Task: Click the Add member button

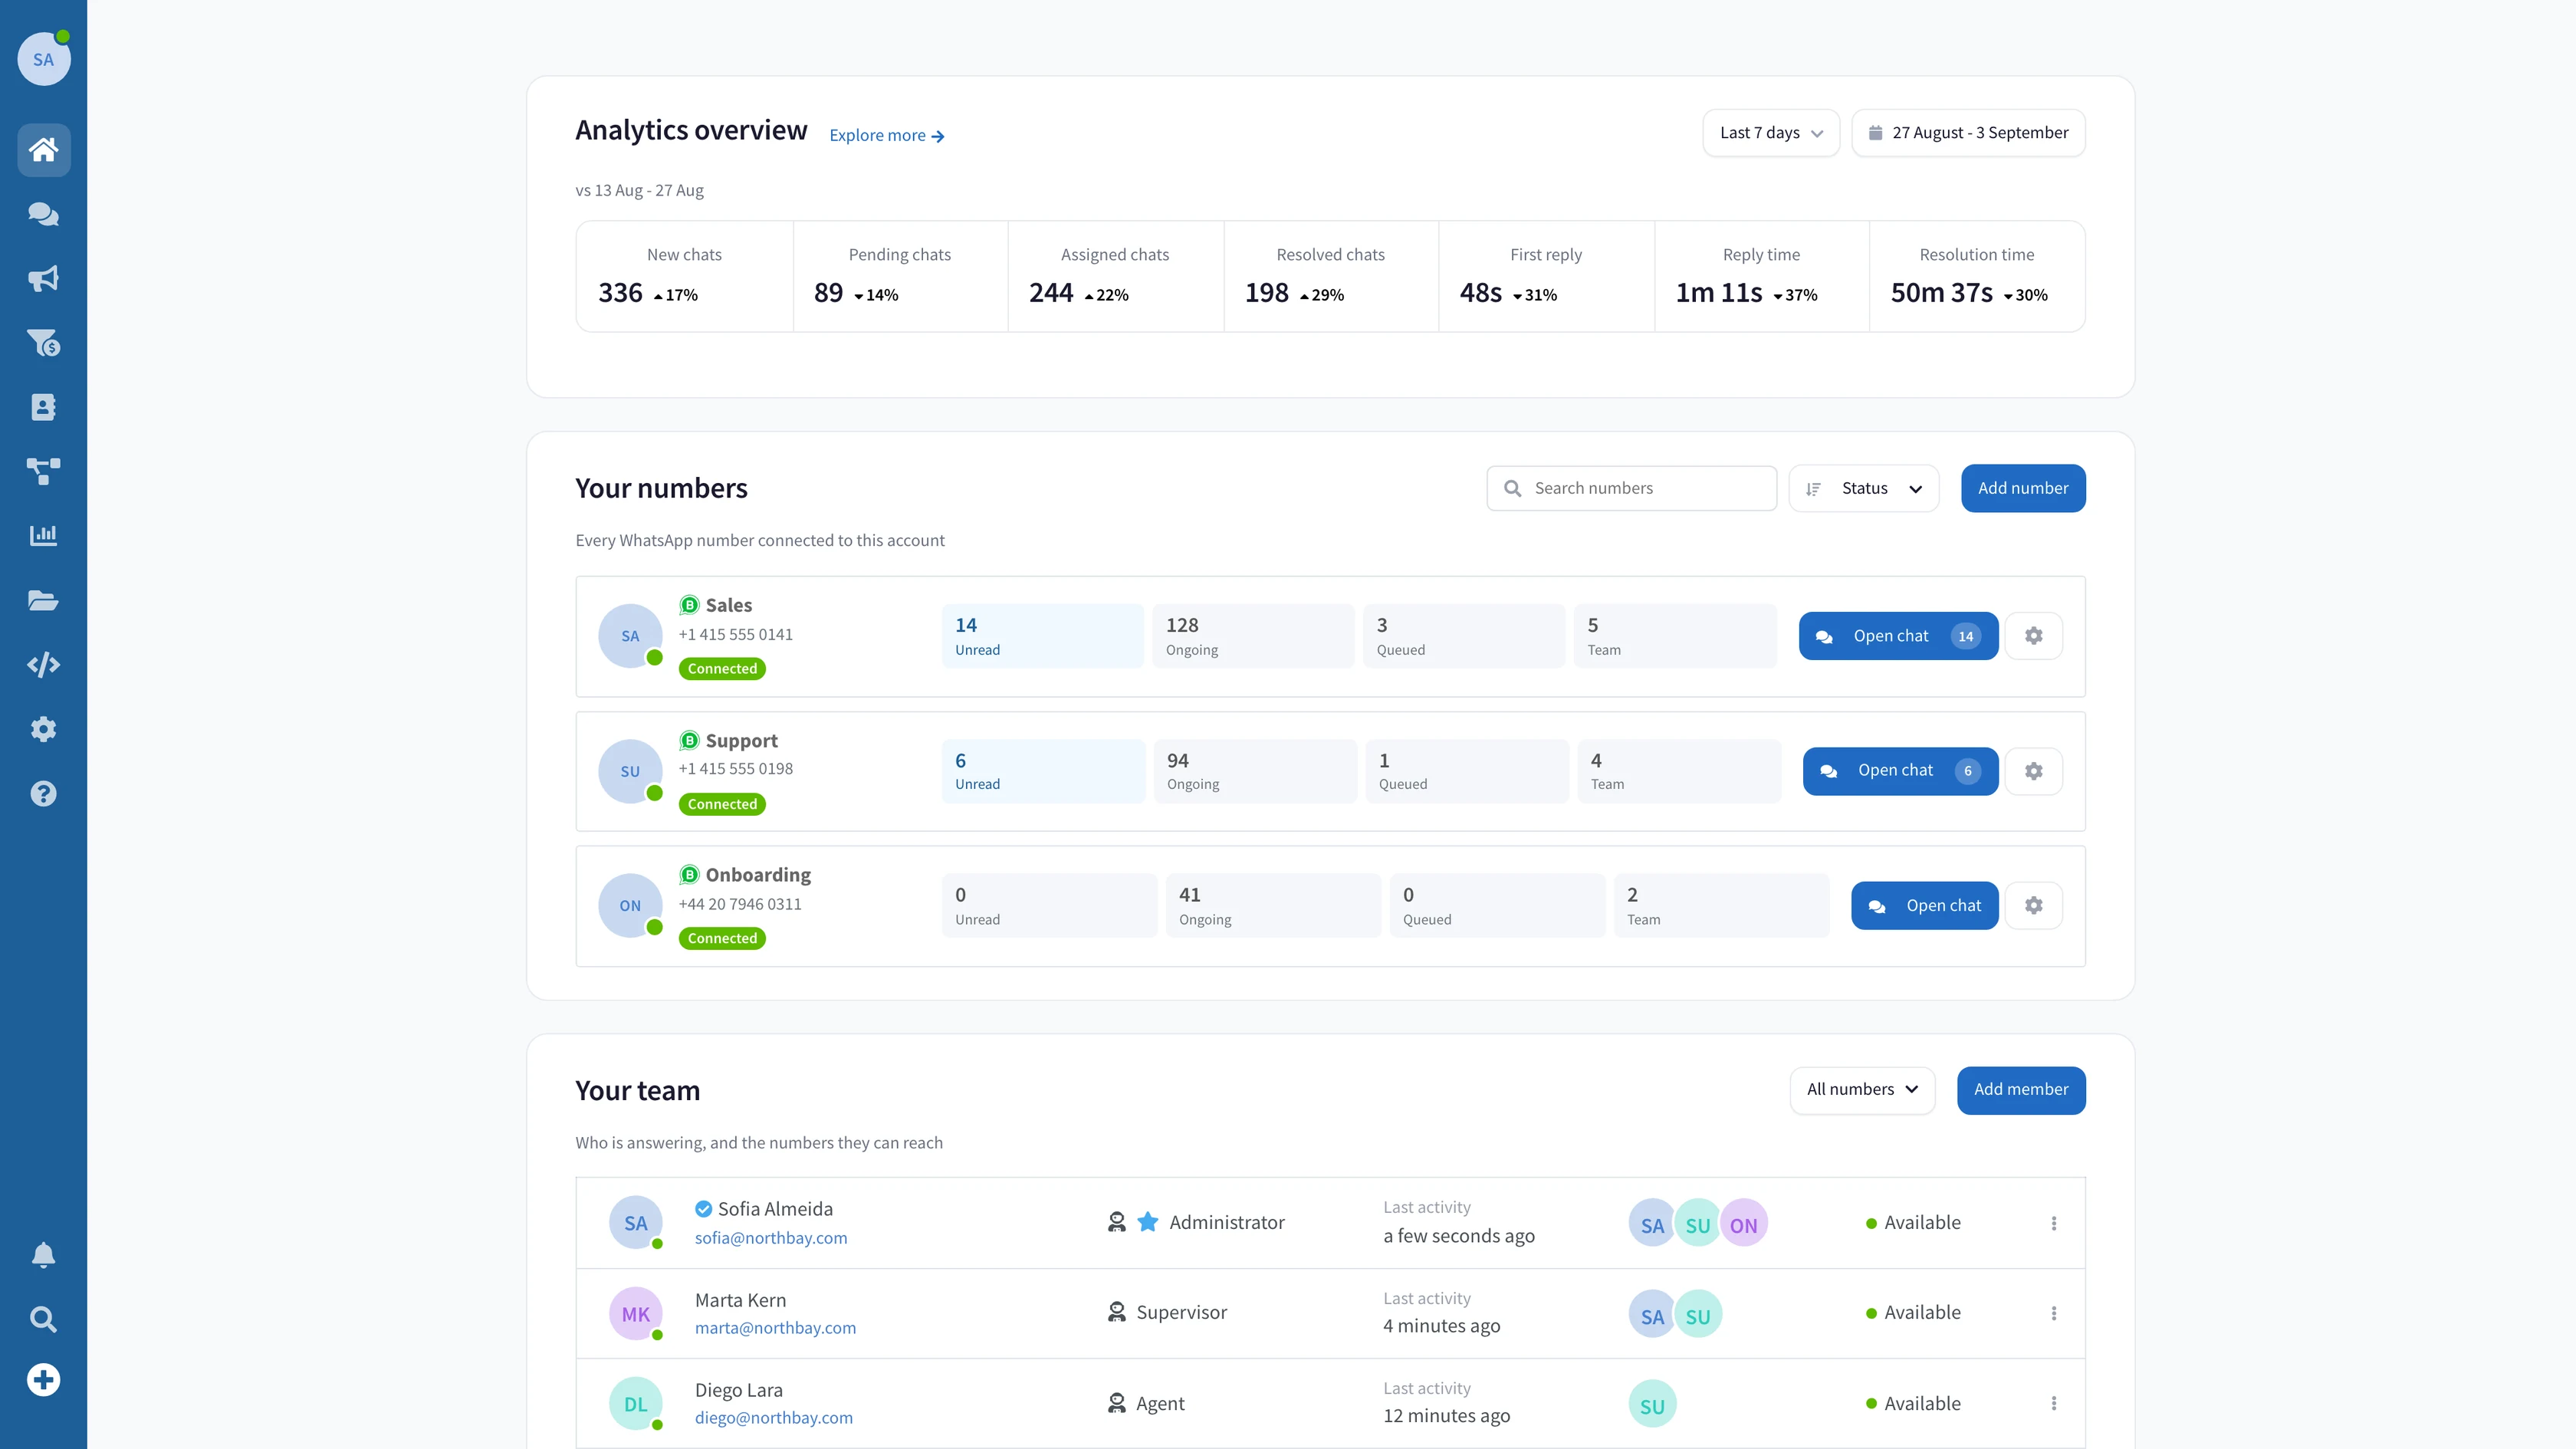Action: click(x=2021, y=1090)
